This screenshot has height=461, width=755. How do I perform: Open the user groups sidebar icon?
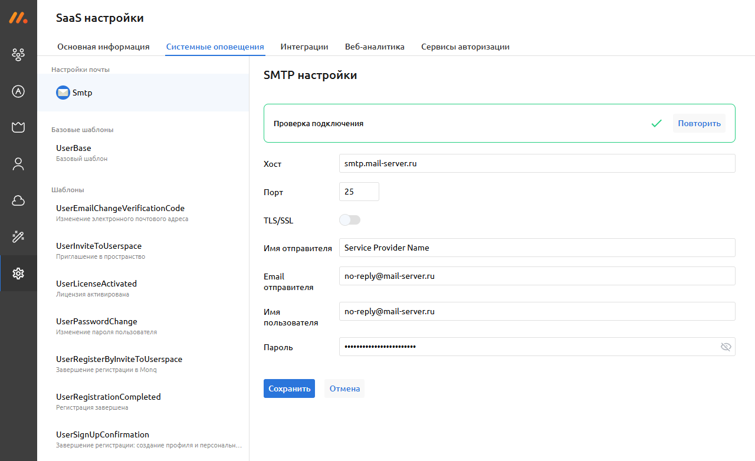click(x=18, y=55)
